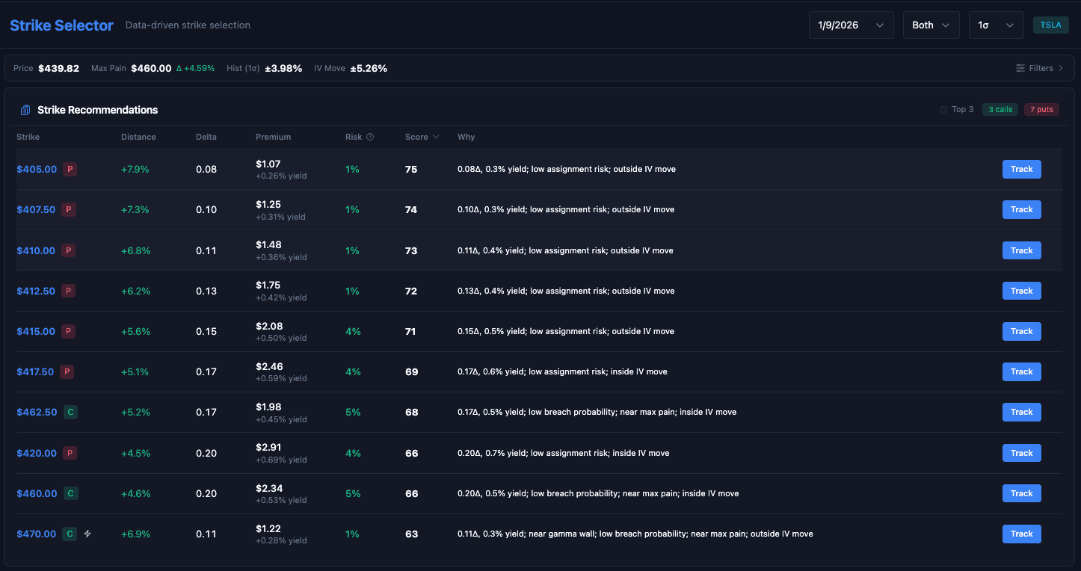Click the P badge next to $405.00

pos(70,170)
